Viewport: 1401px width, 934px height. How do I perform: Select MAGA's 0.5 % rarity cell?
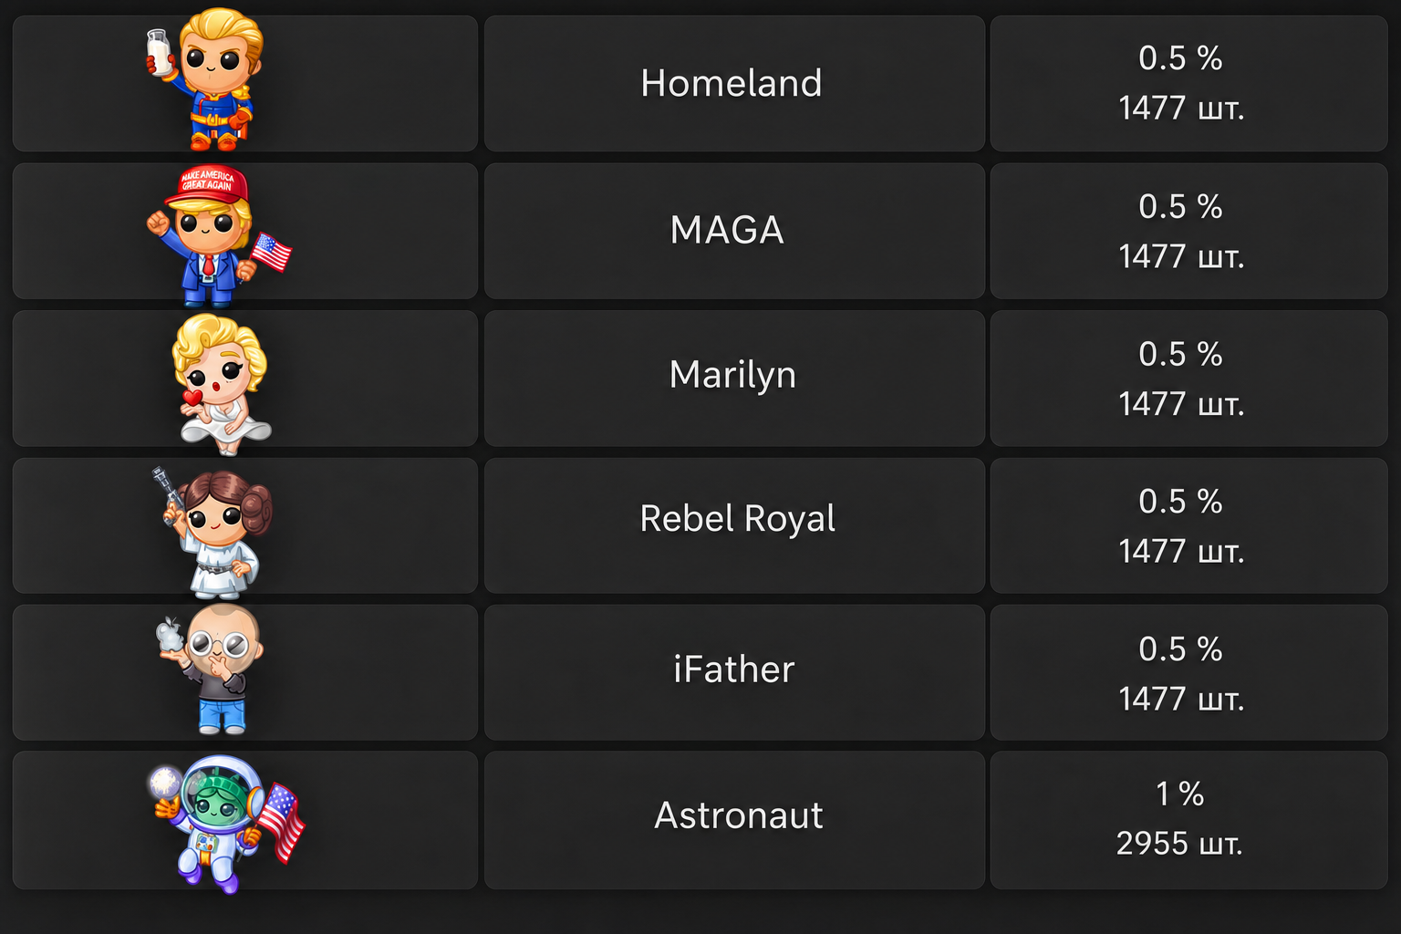tap(1188, 231)
